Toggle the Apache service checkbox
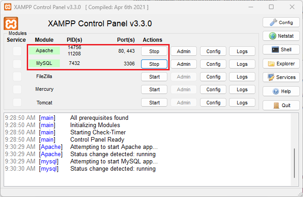The image size is (303, 197). coord(17,51)
